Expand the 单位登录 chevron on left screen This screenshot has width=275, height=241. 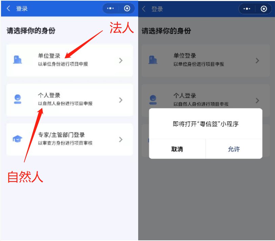pos(121,61)
